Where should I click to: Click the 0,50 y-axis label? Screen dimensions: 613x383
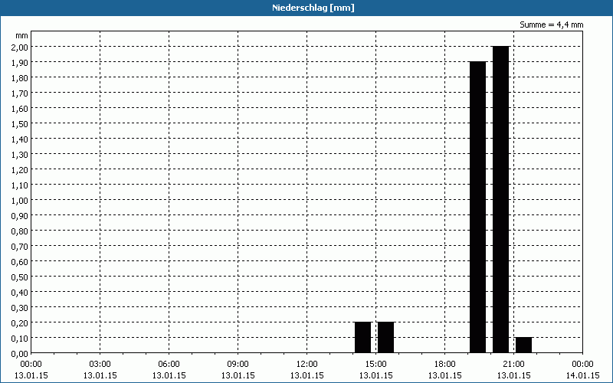click(21, 277)
